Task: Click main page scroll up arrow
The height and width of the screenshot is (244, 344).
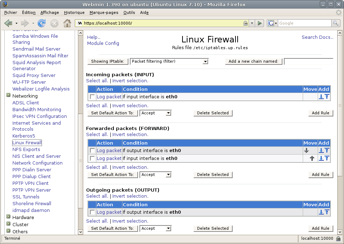Action: [340, 33]
